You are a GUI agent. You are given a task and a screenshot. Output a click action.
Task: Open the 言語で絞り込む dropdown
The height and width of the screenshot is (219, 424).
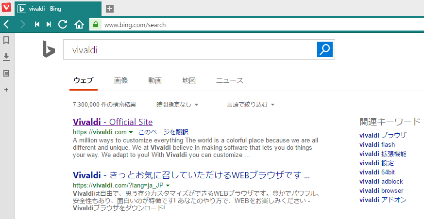(x=251, y=104)
